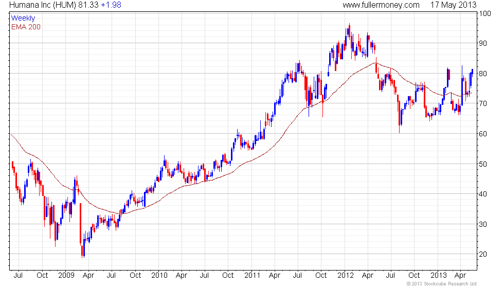The width and height of the screenshot is (504, 288).
Task: Click the 'Weekly' interval label
Action: (x=23, y=19)
